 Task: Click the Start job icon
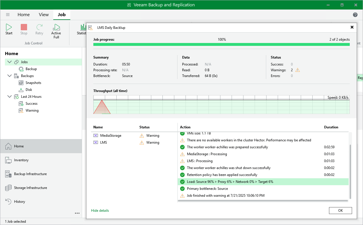9,27
